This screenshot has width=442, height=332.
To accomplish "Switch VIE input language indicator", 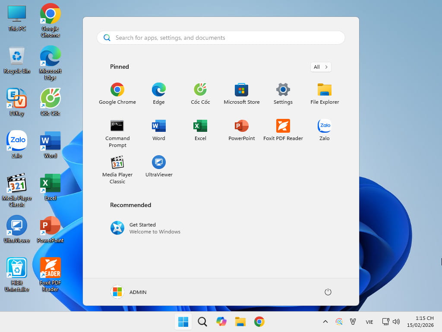I will [369, 322].
